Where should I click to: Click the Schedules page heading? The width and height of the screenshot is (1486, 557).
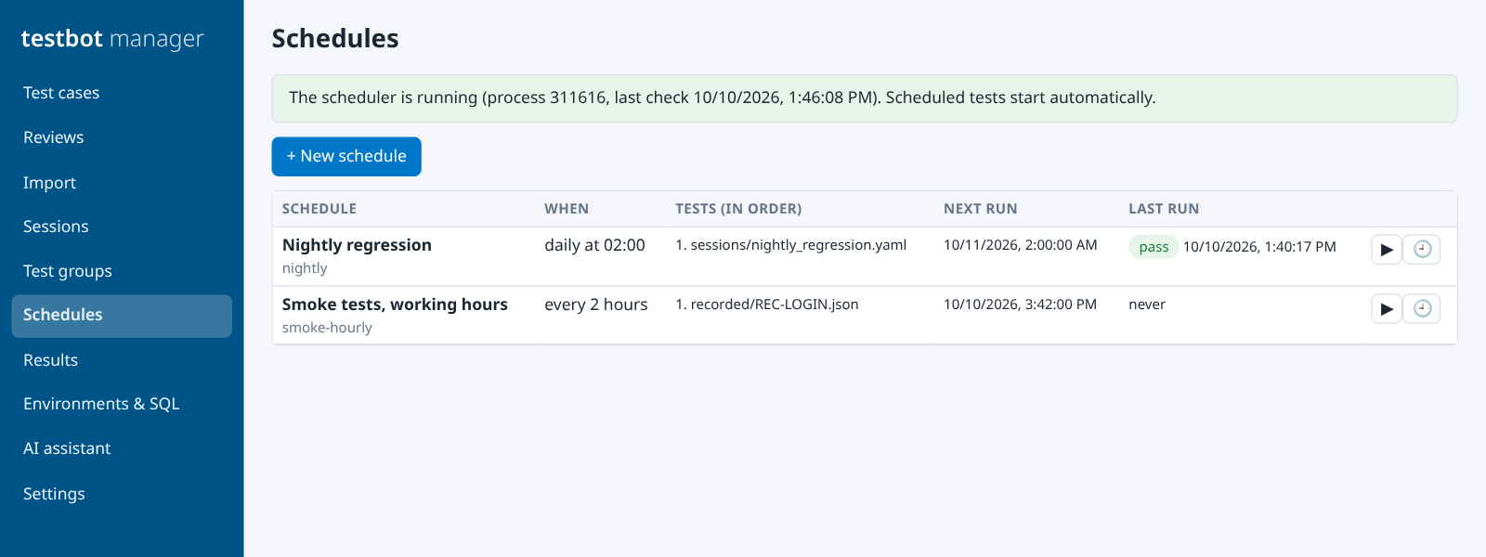point(335,38)
